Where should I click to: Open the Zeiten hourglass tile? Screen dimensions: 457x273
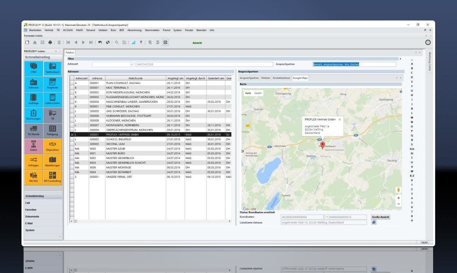33,146
